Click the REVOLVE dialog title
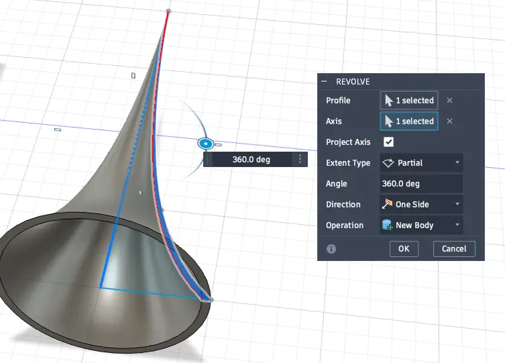Screen dimensions: 505x363 click(353, 82)
